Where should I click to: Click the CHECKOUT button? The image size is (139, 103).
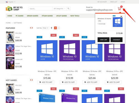coord(116,40)
